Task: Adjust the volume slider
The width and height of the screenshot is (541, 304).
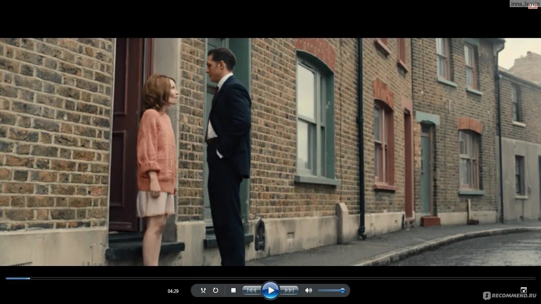Action: (331, 290)
